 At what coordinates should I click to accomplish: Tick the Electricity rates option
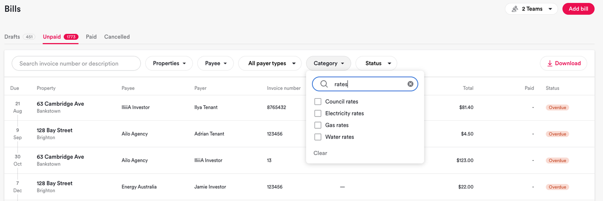[318, 113]
